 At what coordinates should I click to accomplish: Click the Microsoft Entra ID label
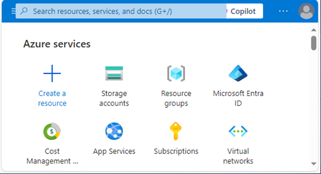[x=238, y=98]
